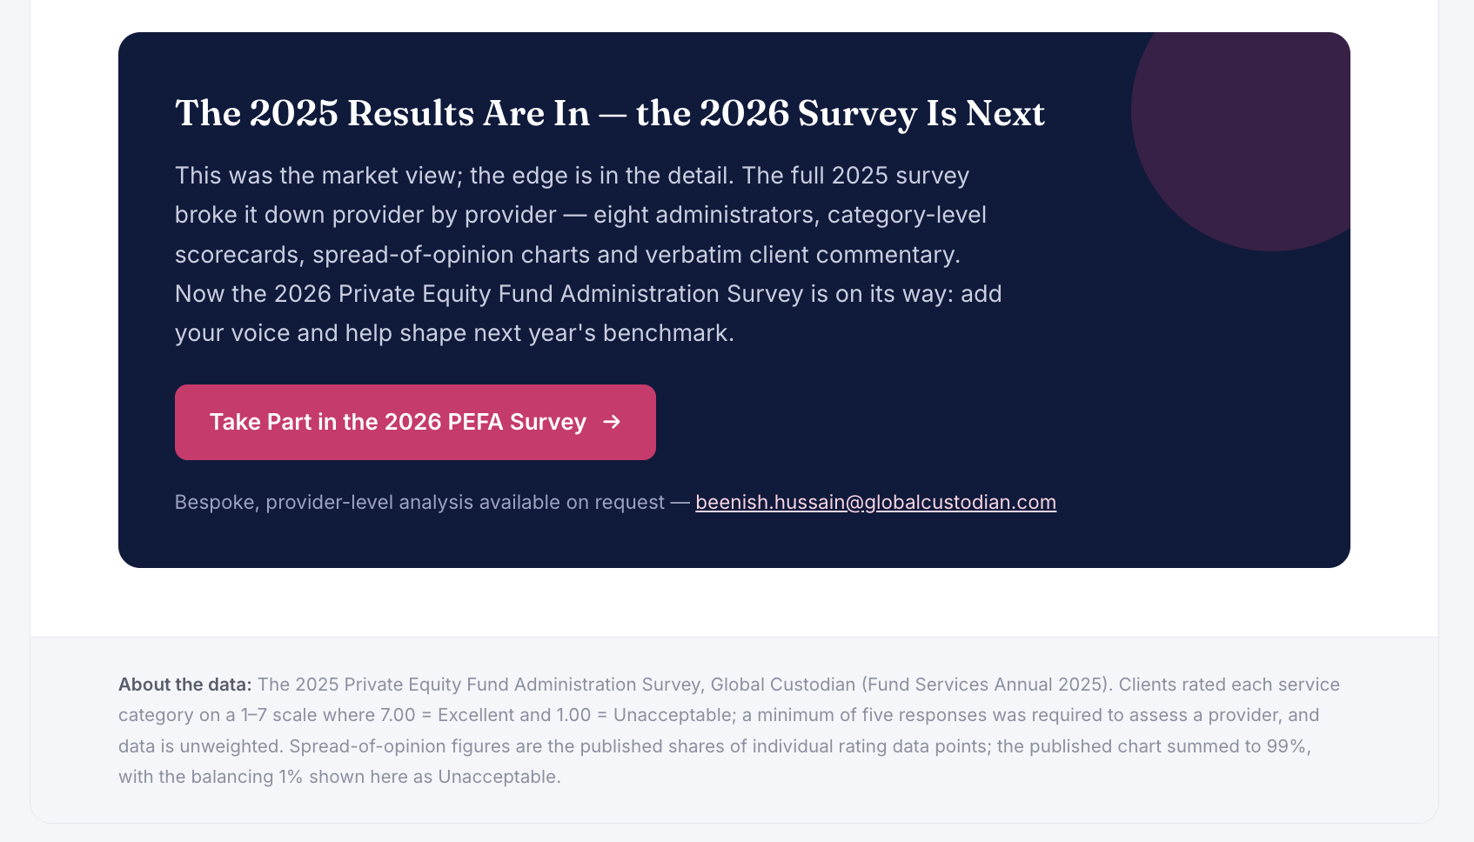Click the text spread-of-opinion charts and verbatim client commentary
The width and height of the screenshot is (1474, 842).
636,255
